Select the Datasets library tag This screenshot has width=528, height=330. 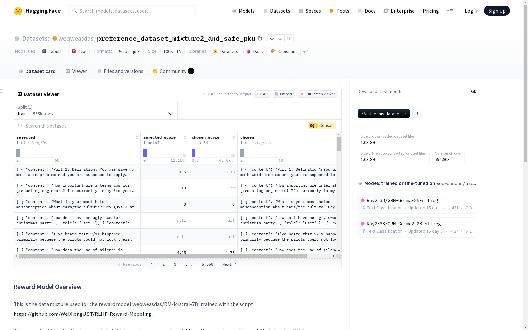click(x=226, y=51)
